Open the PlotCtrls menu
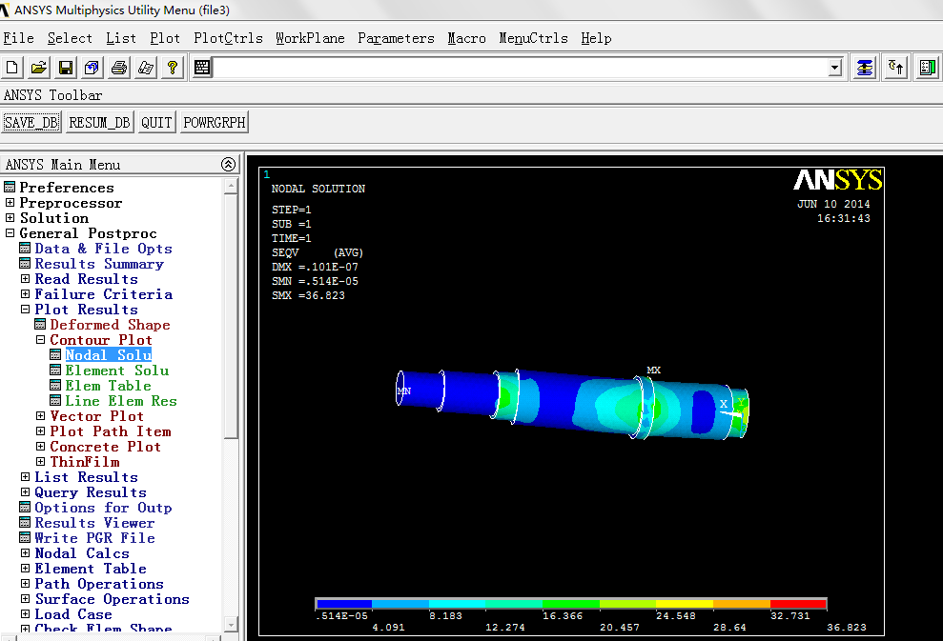This screenshot has height=641, width=943. tap(228, 38)
